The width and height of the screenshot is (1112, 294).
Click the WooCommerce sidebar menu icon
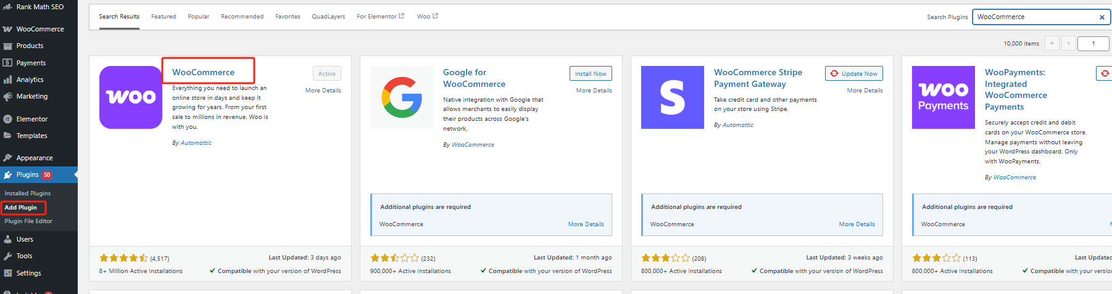point(7,29)
